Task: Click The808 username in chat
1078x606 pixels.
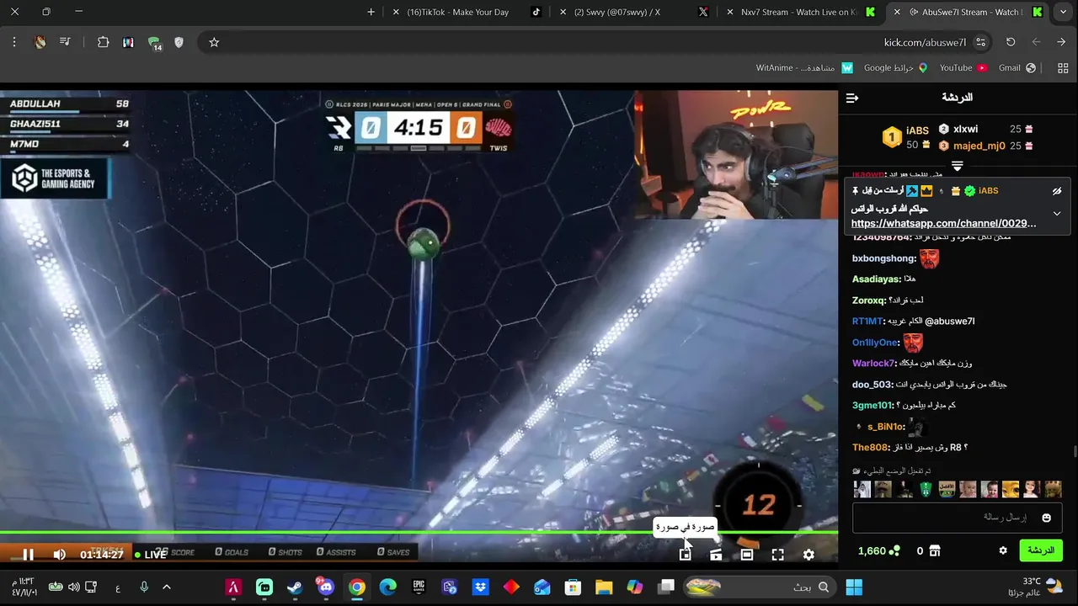Action: click(870, 447)
